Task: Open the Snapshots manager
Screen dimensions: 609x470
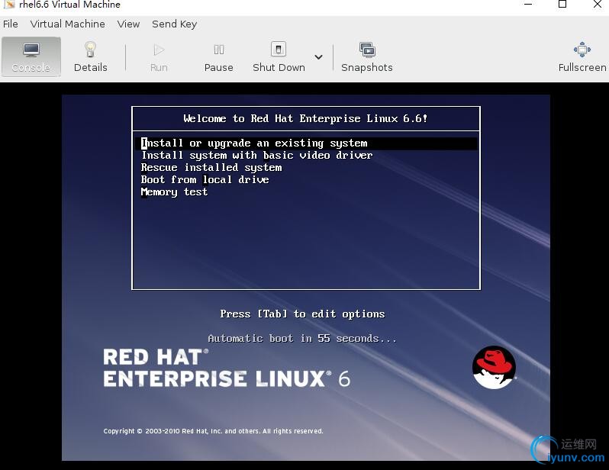Action: tap(366, 57)
